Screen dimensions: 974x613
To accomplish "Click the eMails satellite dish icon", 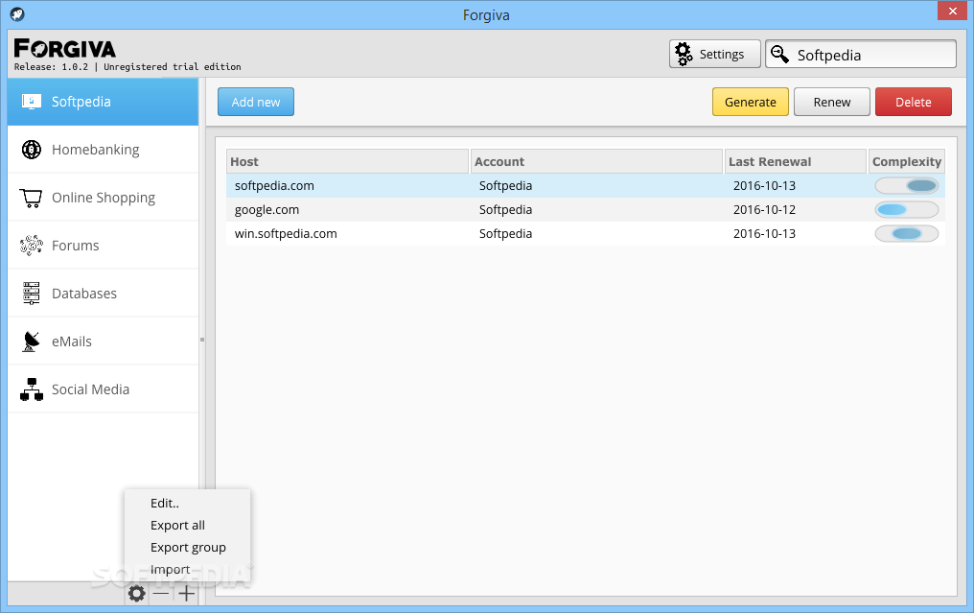I will tap(31, 342).
